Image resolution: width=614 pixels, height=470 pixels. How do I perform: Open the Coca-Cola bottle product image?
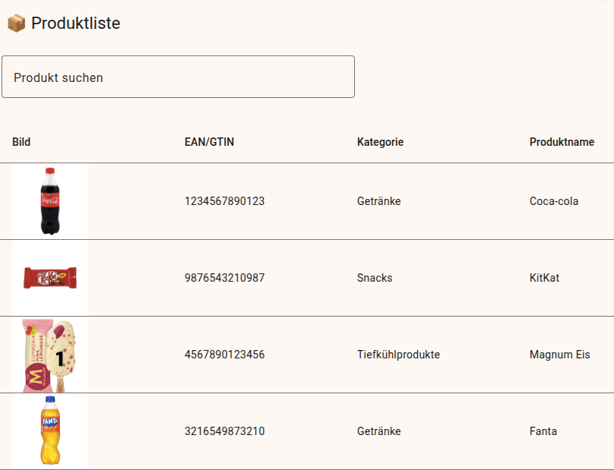(x=50, y=201)
